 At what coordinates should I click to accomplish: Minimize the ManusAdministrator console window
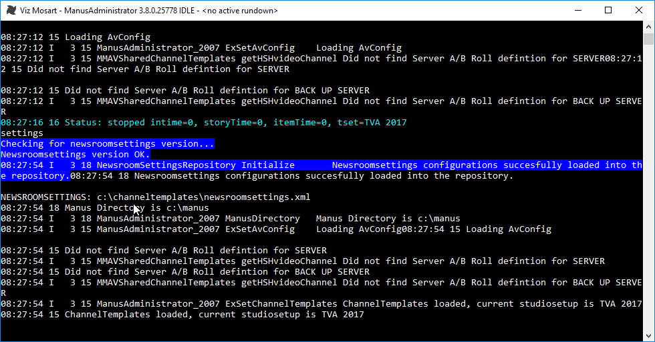click(x=577, y=11)
